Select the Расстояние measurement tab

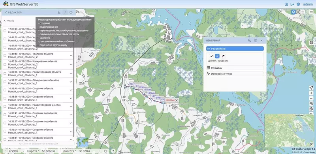click(x=235, y=49)
